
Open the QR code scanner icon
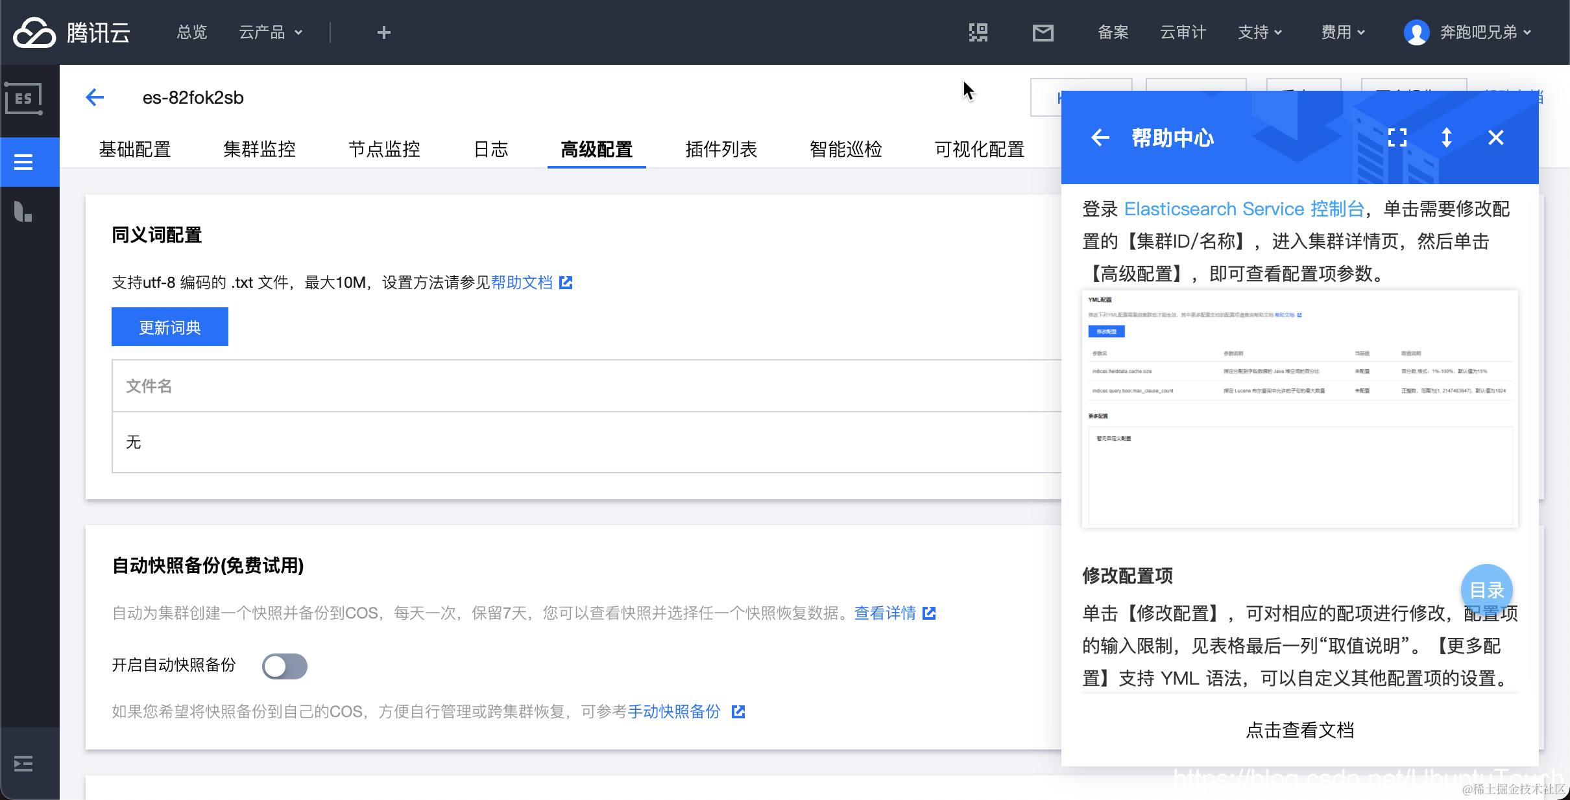tap(978, 32)
